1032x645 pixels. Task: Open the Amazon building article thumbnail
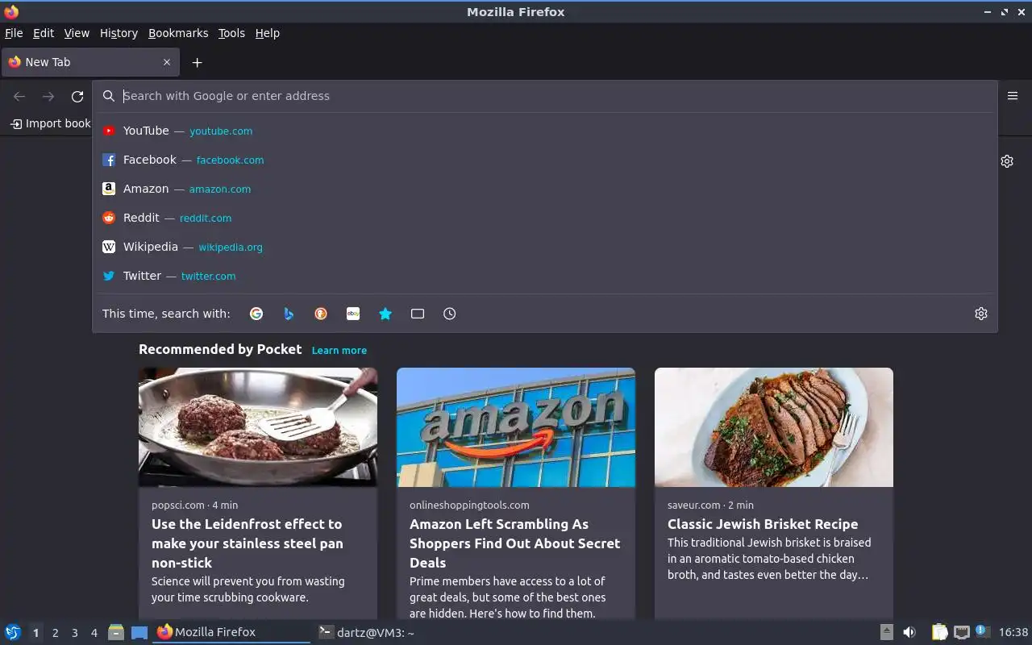(516, 427)
